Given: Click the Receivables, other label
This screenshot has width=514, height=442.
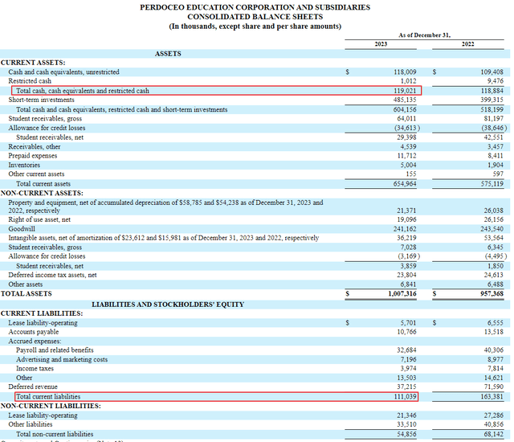Looking at the screenshot, I should coord(35,146).
